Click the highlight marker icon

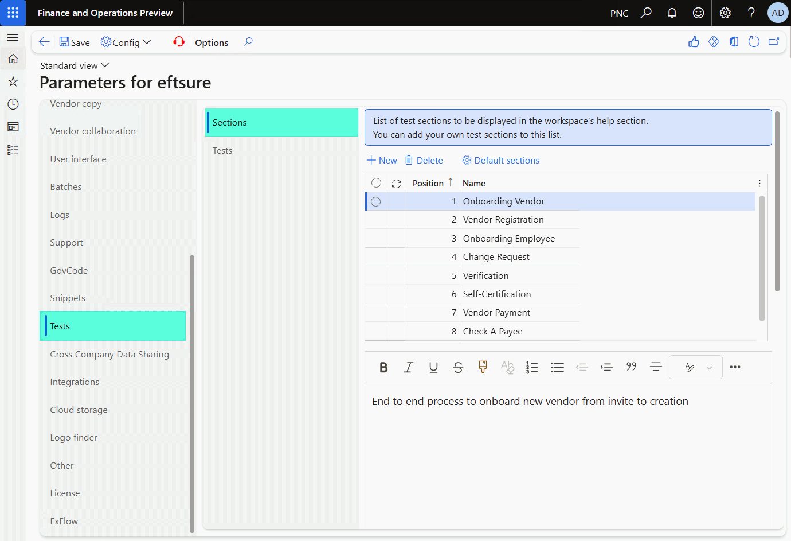(483, 367)
